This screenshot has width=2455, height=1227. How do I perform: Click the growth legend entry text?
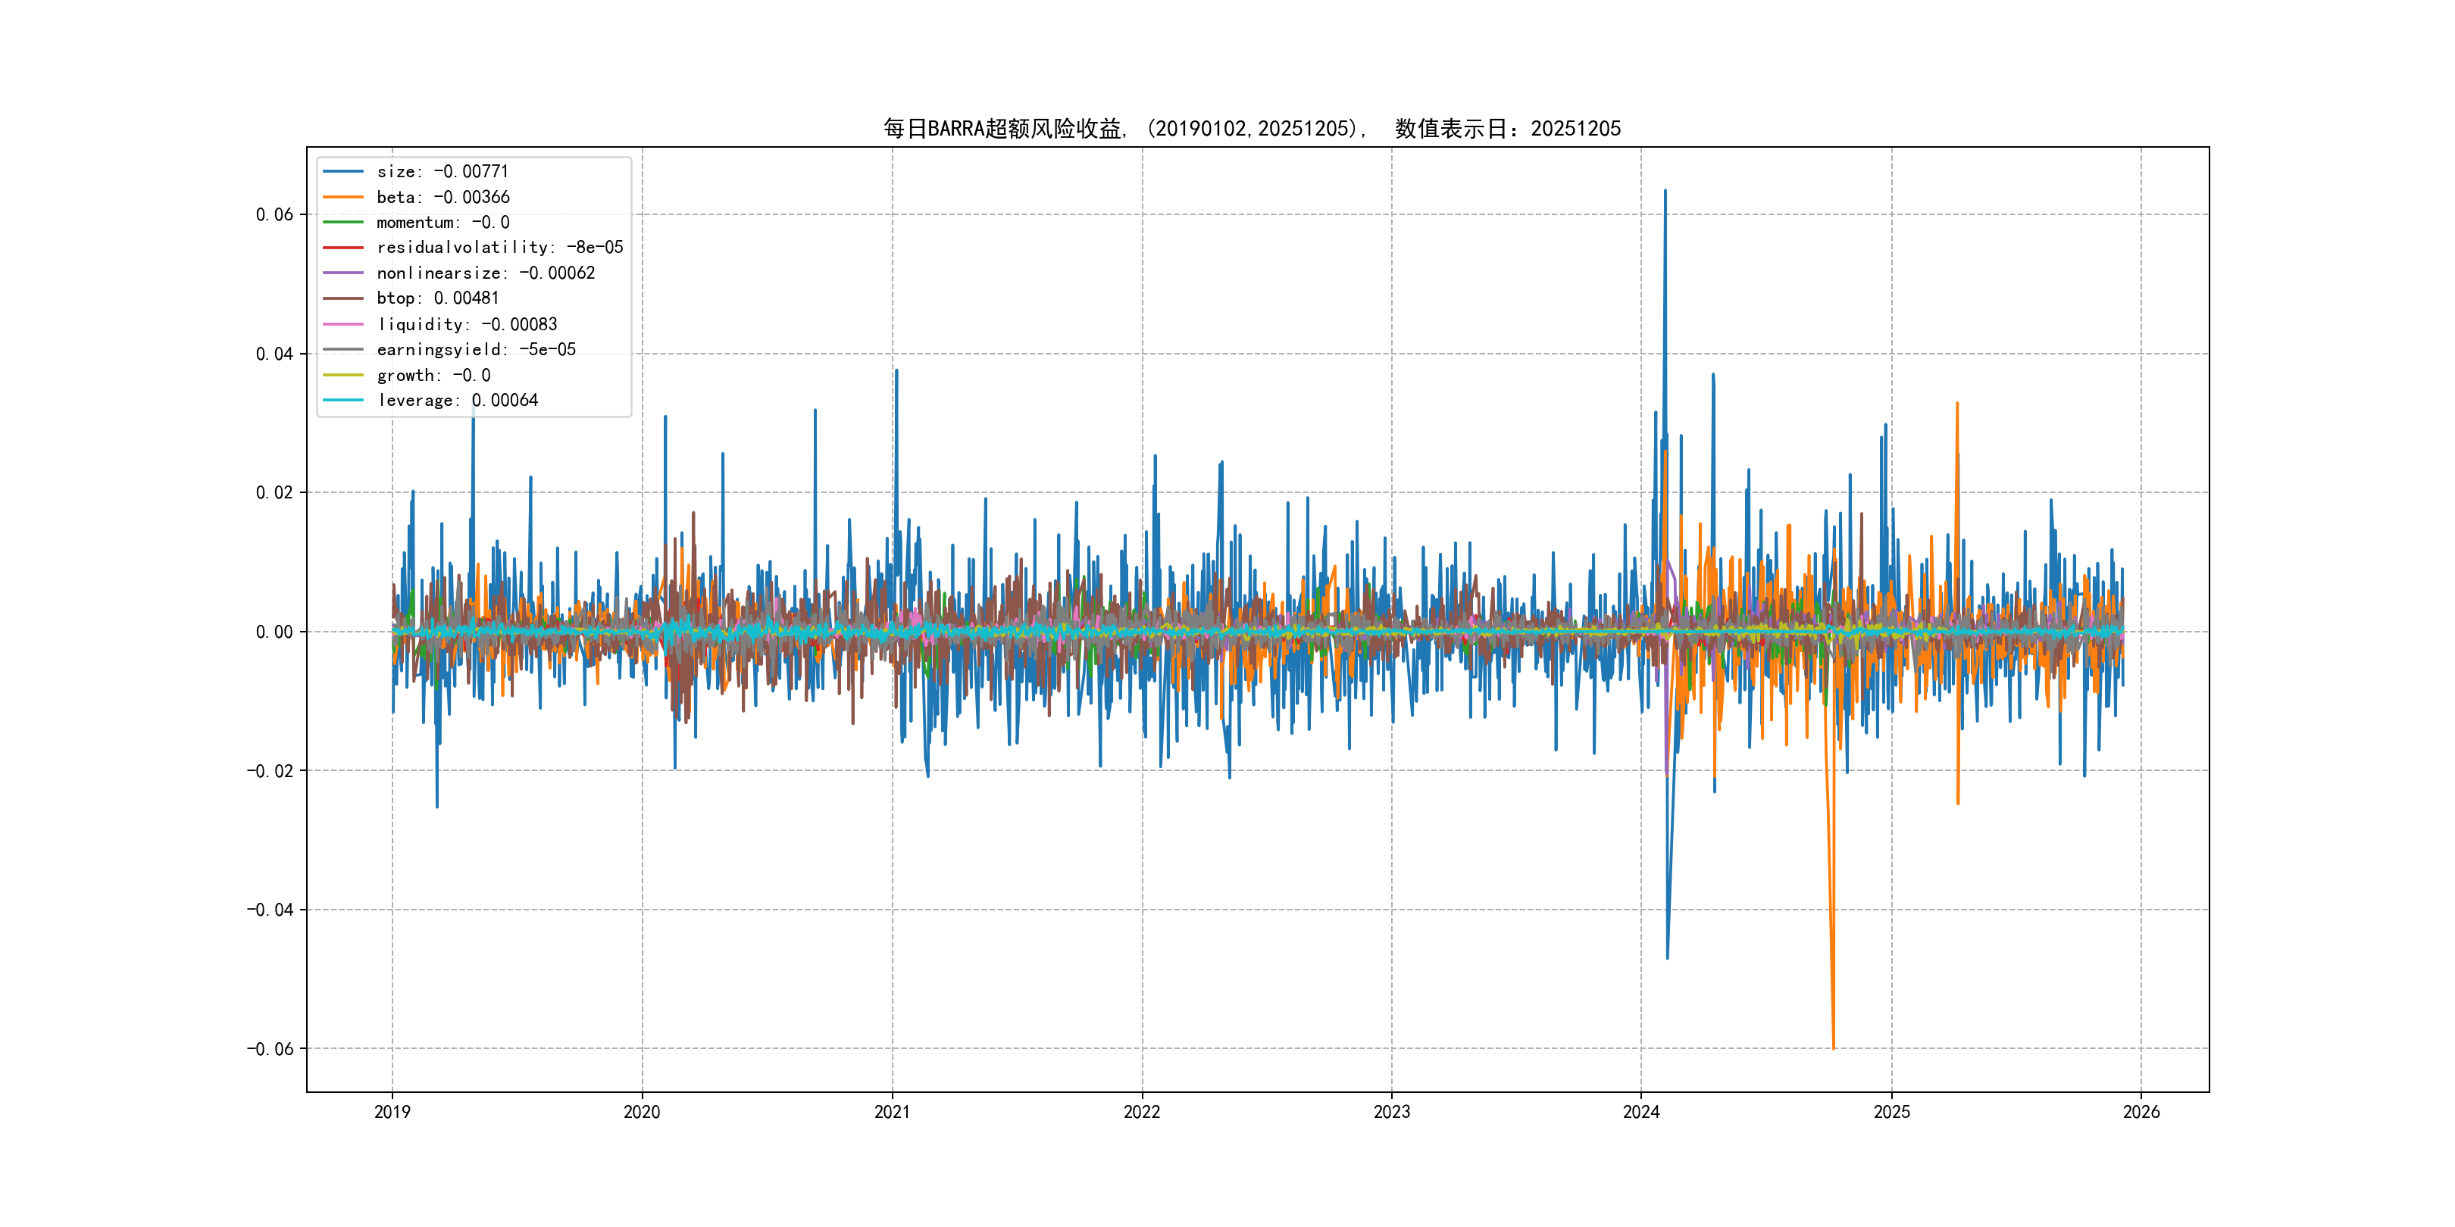coord(433,376)
